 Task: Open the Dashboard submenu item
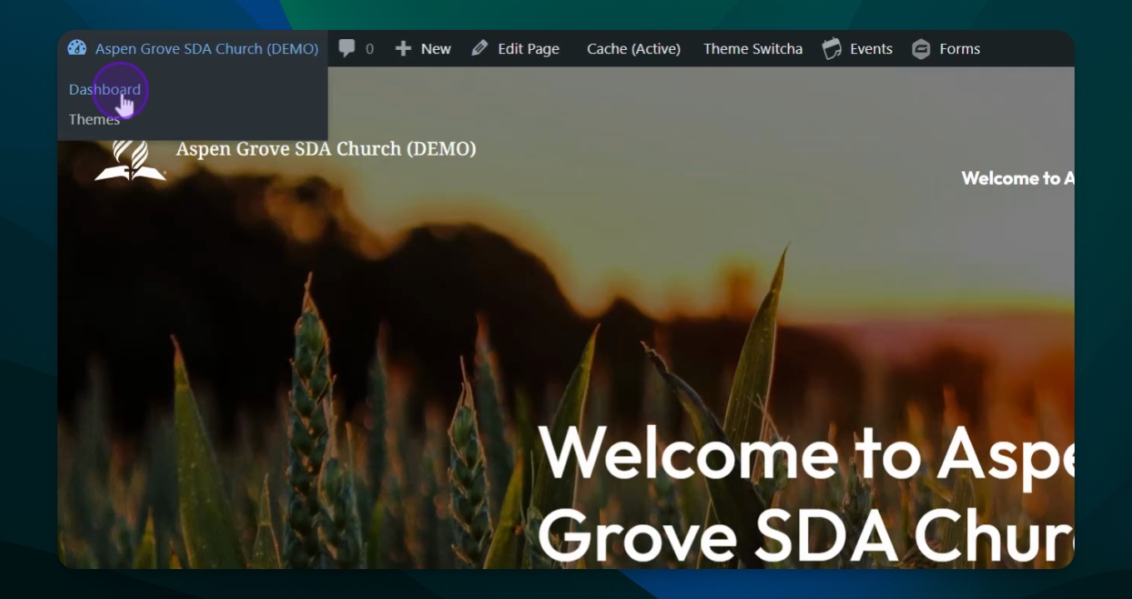(x=105, y=90)
